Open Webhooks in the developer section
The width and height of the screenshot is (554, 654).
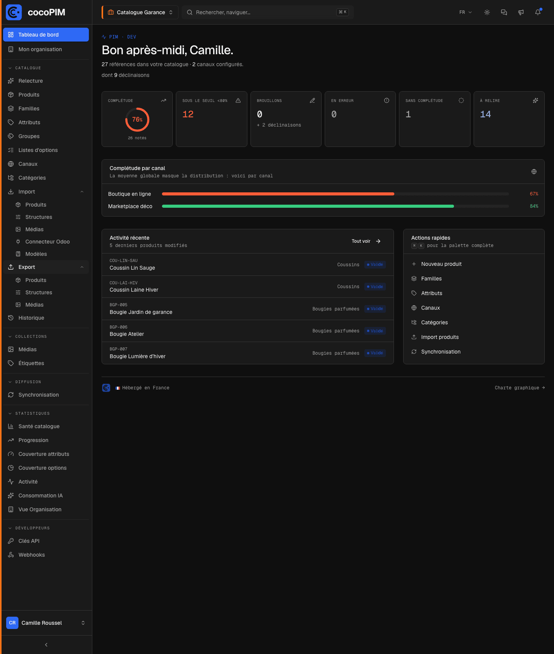(x=46, y=555)
